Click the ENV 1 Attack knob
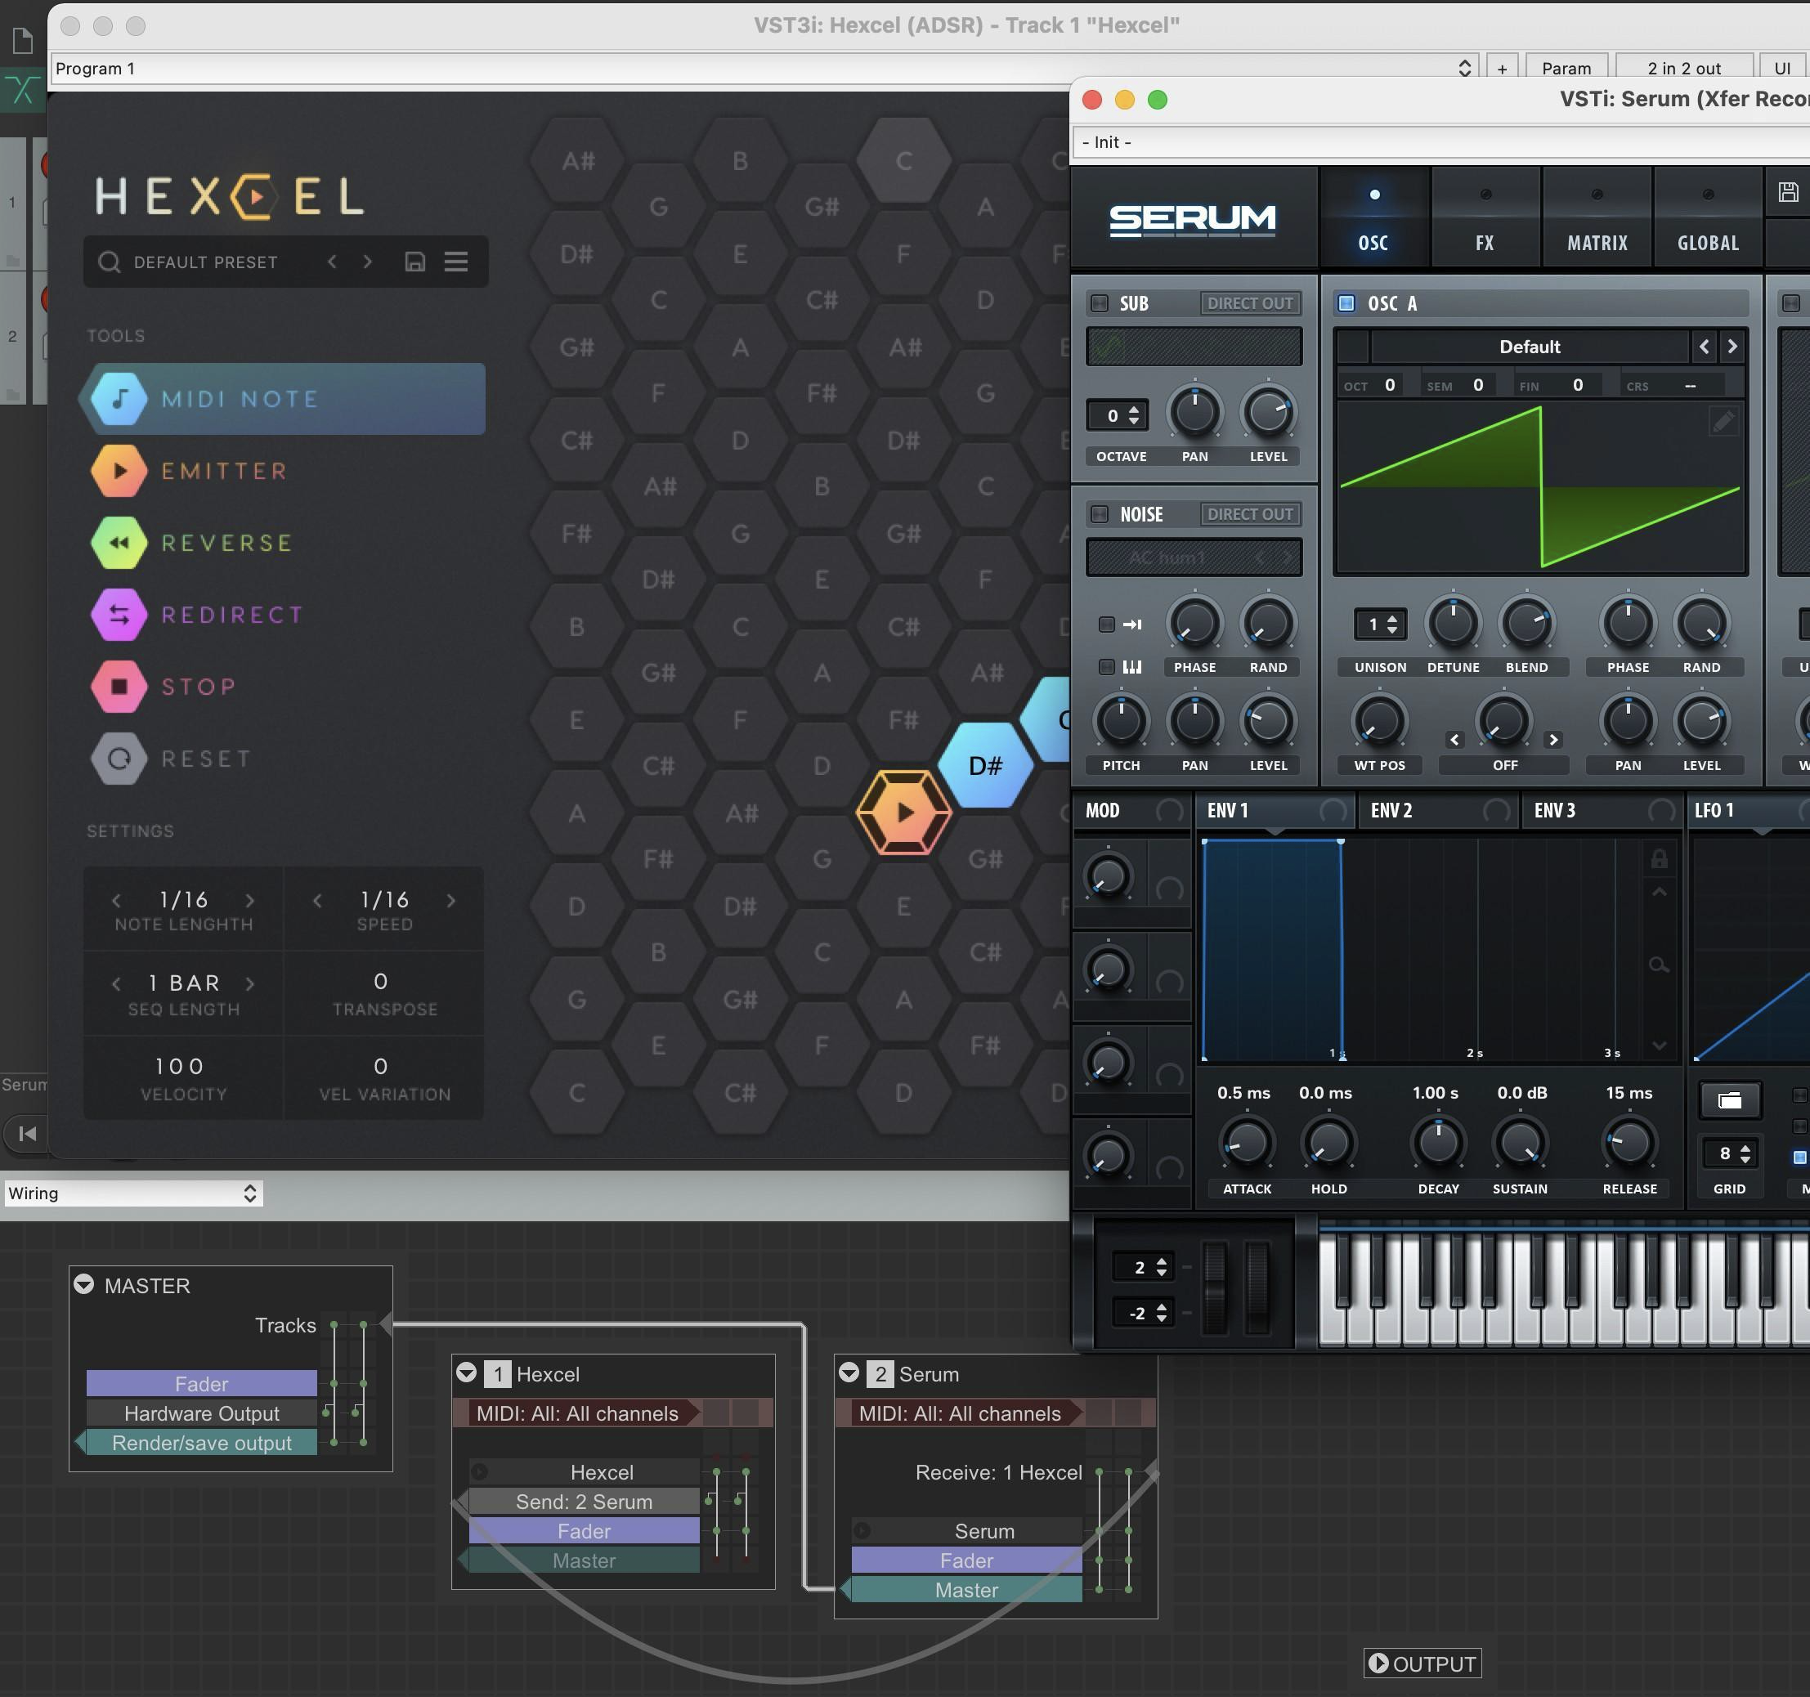Viewport: 1810px width, 1697px height. 1247,1144
